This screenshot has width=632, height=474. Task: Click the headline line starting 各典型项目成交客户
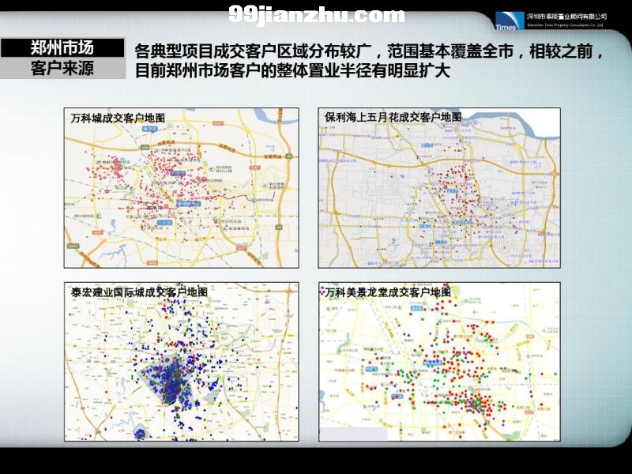[369, 51]
